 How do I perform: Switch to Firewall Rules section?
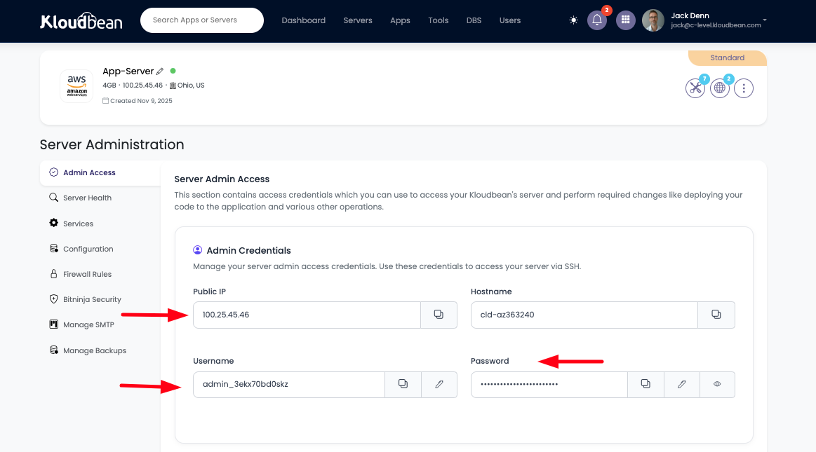click(87, 274)
